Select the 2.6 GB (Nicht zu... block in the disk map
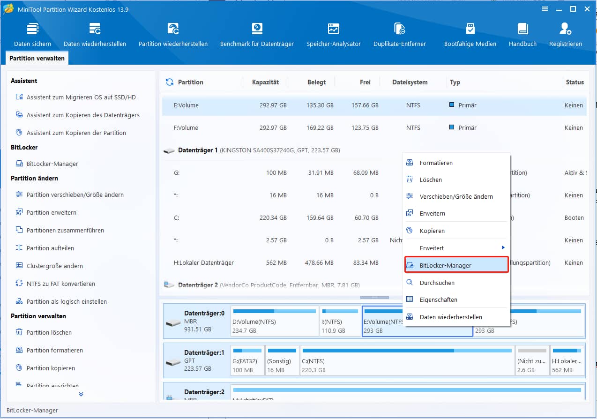This screenshot has height=419, width=597. coord(532,360)
